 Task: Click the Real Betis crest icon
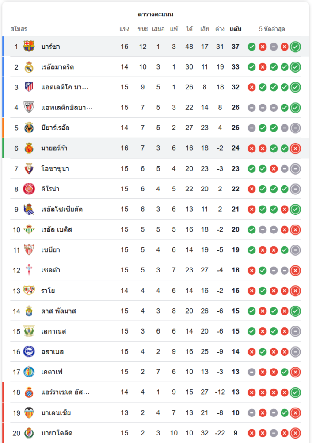29,229
